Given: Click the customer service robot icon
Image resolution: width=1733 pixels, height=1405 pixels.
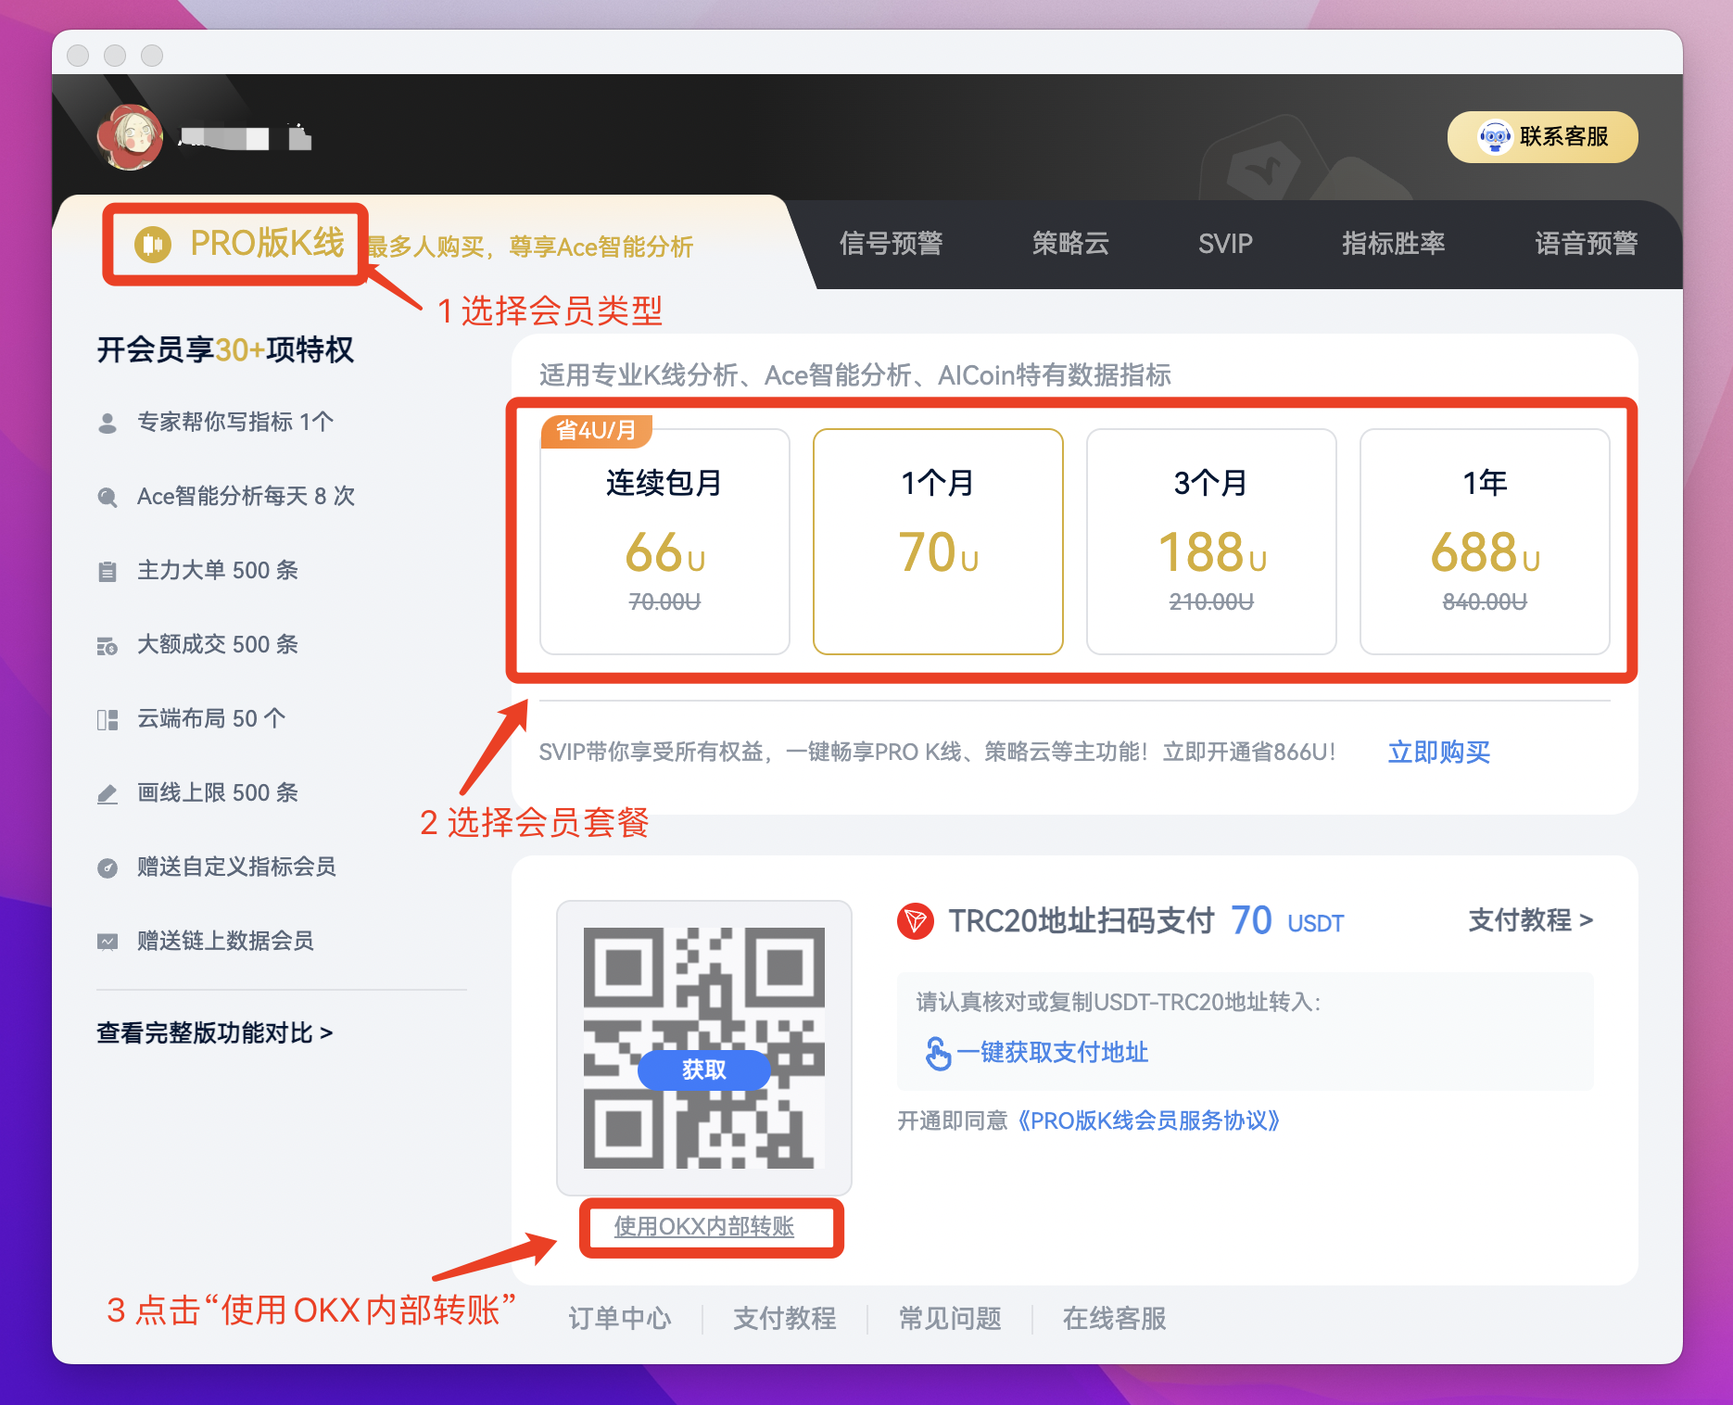Looking at the screenshot, I should pos(1494,137).
